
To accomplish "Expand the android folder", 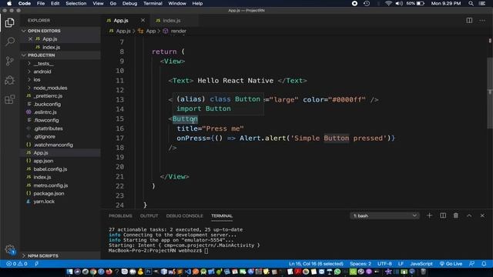I will click(42, 72).
